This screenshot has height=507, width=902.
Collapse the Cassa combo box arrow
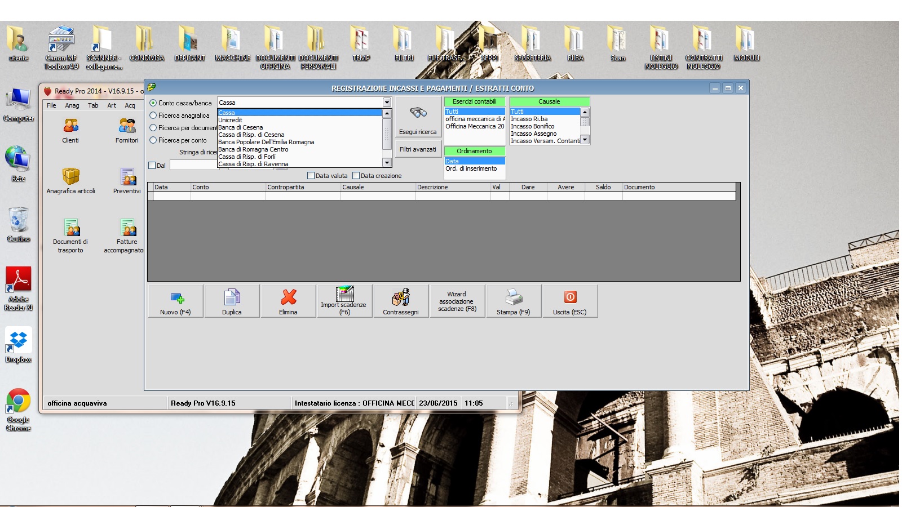pyautogui.click(x=387, y=103)
